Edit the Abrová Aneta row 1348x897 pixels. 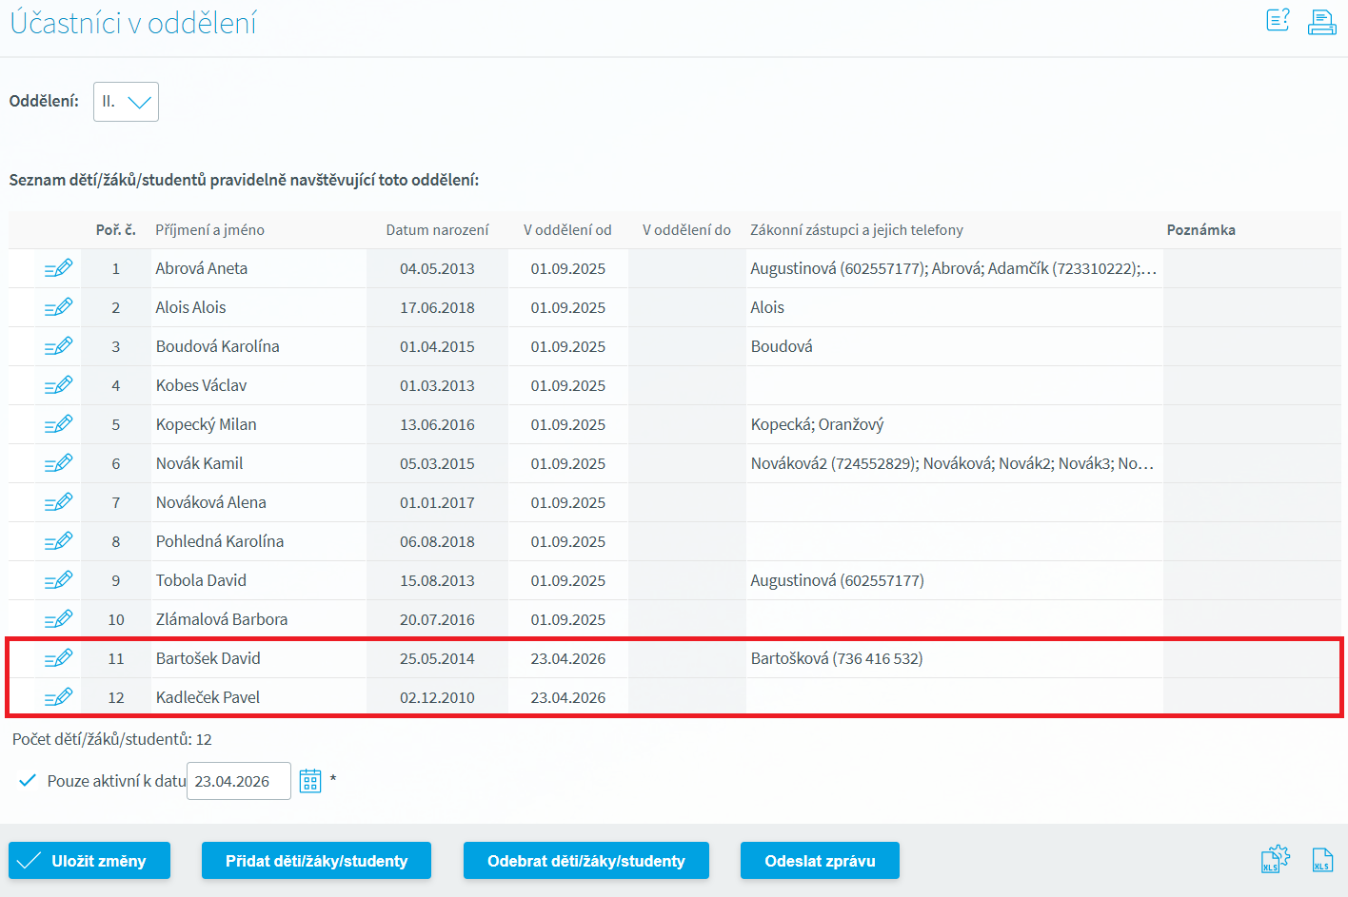[58, 269]
